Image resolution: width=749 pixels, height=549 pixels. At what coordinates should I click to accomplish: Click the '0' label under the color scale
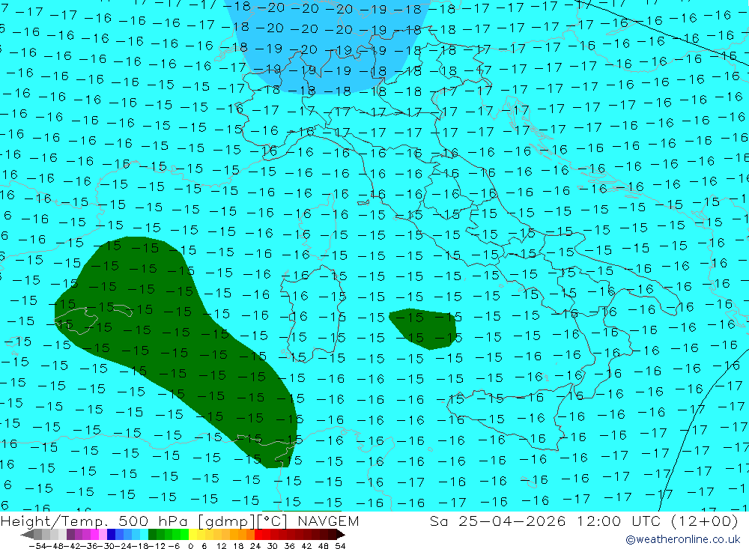point(190,546)
